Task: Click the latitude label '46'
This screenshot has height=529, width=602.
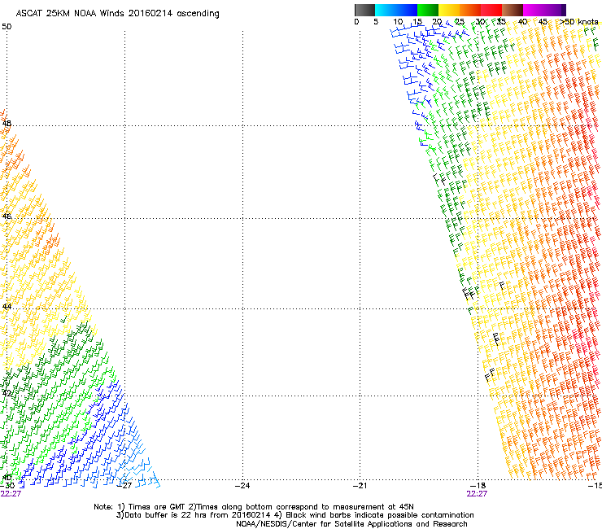Action: (x=7, y=216)
